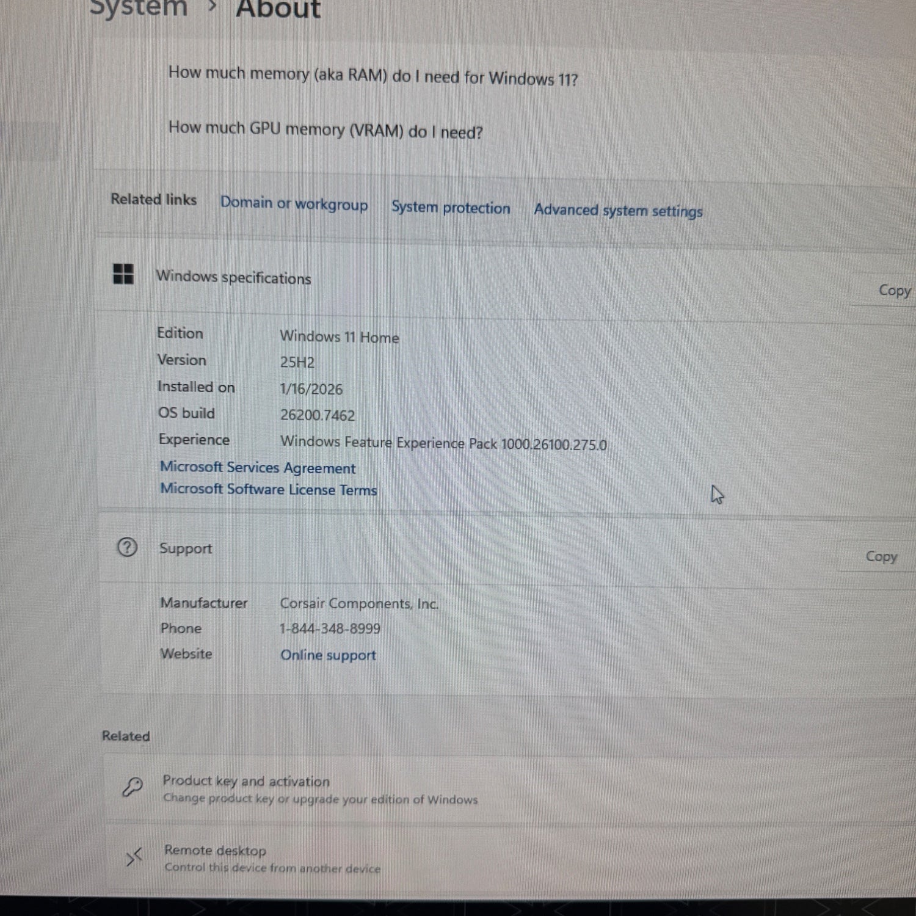The height and width of the screenshot is (916, 916).
Task: Launch Advanced system settings
Action: 618,211
